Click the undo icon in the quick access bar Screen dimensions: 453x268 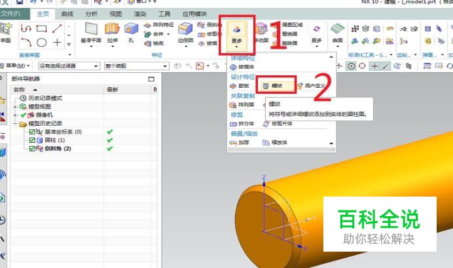pos(32,2)
